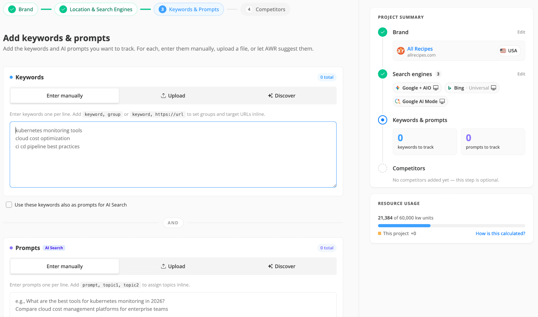
Task: Click the orange This project legend square
Action: (x=380, y=233)
